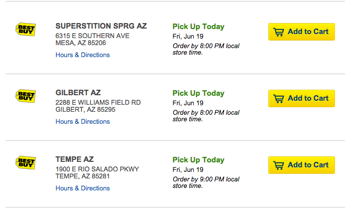Select the GILBERT AZ store name
Viewport: 348px width, 211px height.
(x=78, y=93)
